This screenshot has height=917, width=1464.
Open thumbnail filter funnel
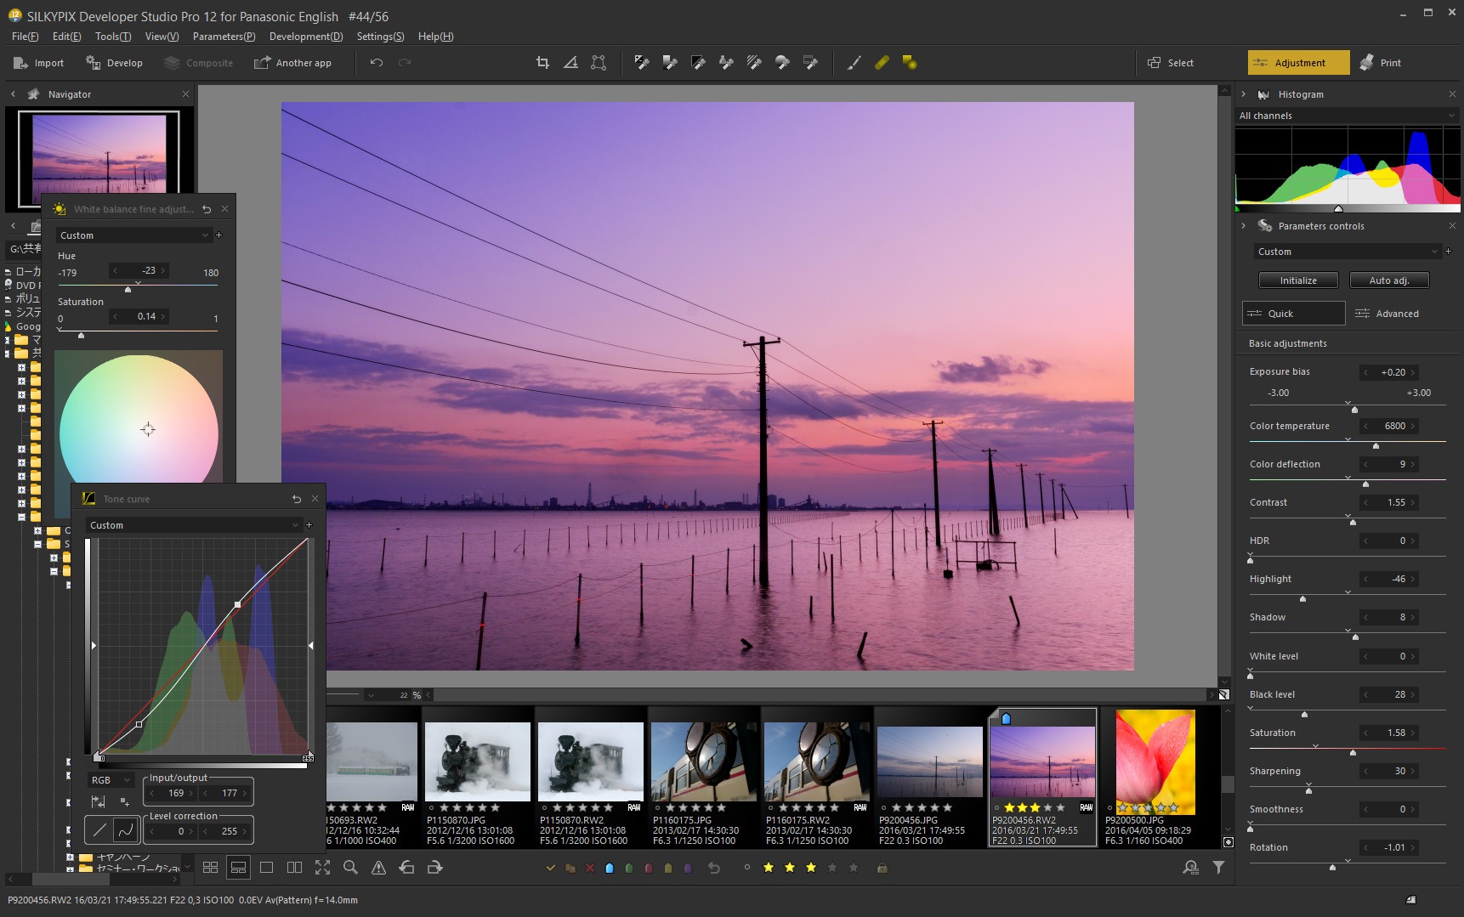pyautogui.click(x=1218, y=868)
